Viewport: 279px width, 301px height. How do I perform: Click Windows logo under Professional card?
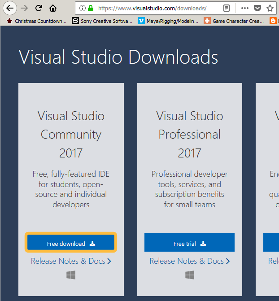click(190, 275)
